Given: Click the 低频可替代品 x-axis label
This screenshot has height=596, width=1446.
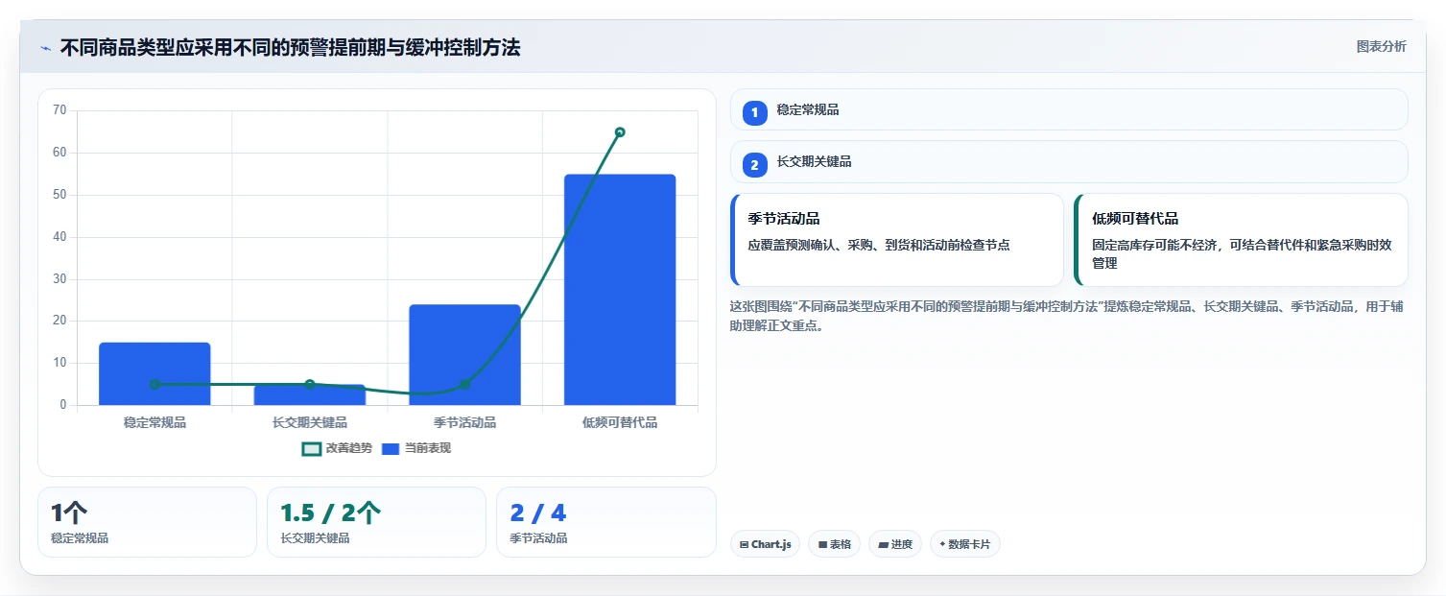Looking at the screenshot, I should click(x=620, y=422).
